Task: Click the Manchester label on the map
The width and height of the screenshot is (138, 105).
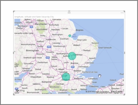Action: [x=41, y=24]
